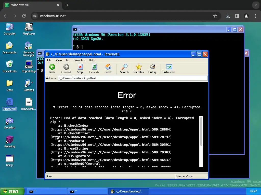Open the Go menu in InternetE
This screenshot has width=261, height=195.
click(x=68, y=60)
